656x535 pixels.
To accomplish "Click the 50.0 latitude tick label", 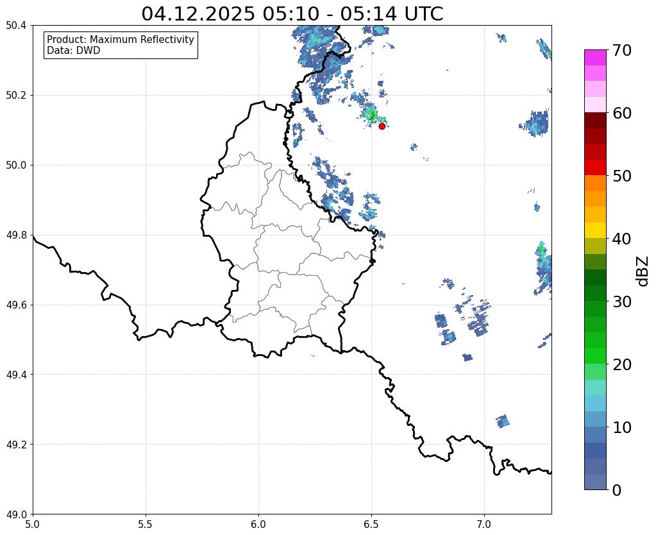I will pyautogui.click(x=16, y=165).
